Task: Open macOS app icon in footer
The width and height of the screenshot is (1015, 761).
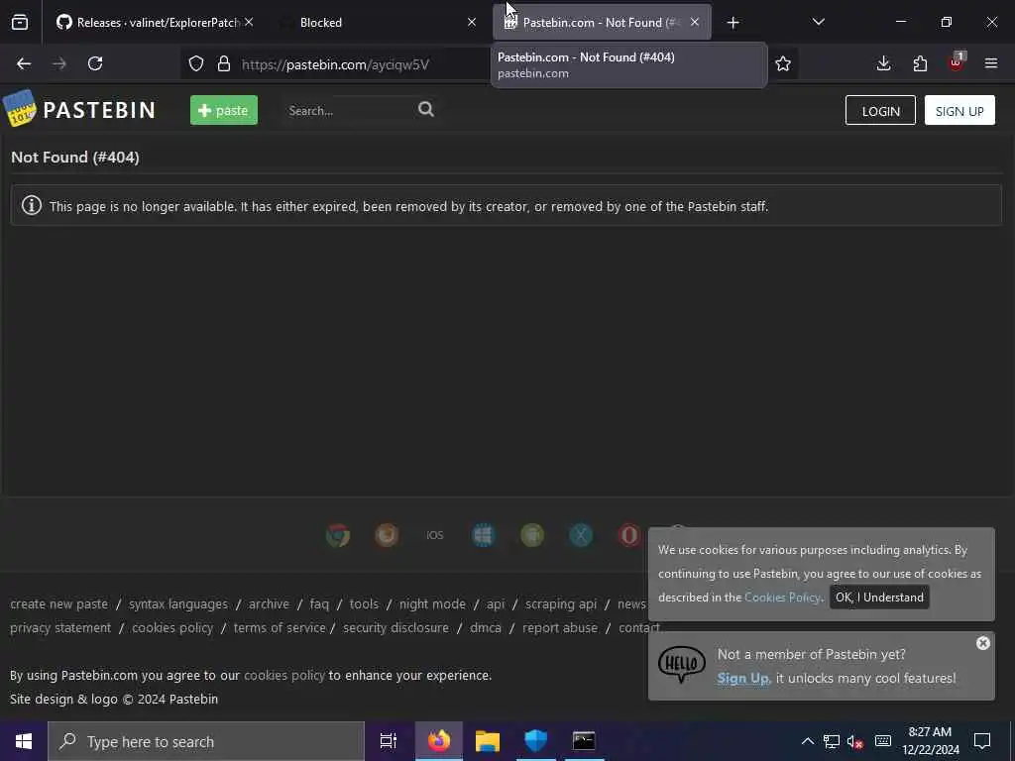Action: coord(581,535)
